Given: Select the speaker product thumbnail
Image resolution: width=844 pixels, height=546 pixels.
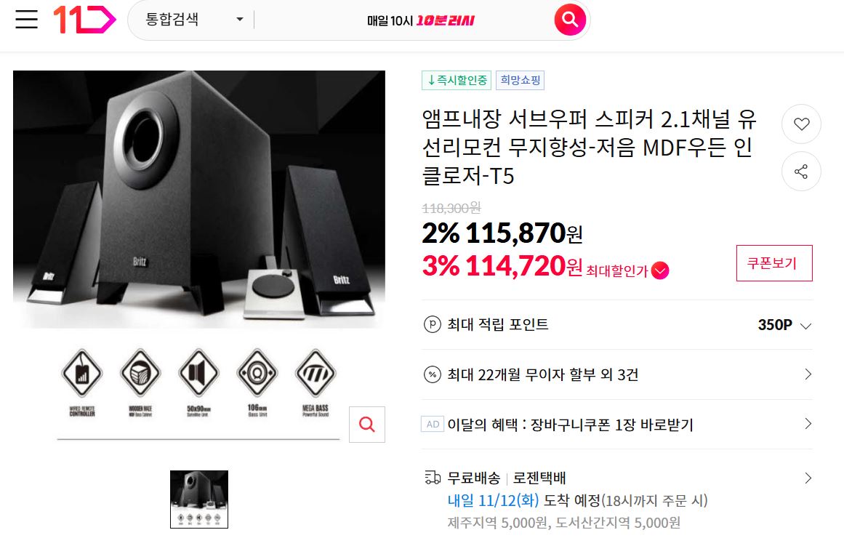Looking at the screenshot, I should 199,499.
